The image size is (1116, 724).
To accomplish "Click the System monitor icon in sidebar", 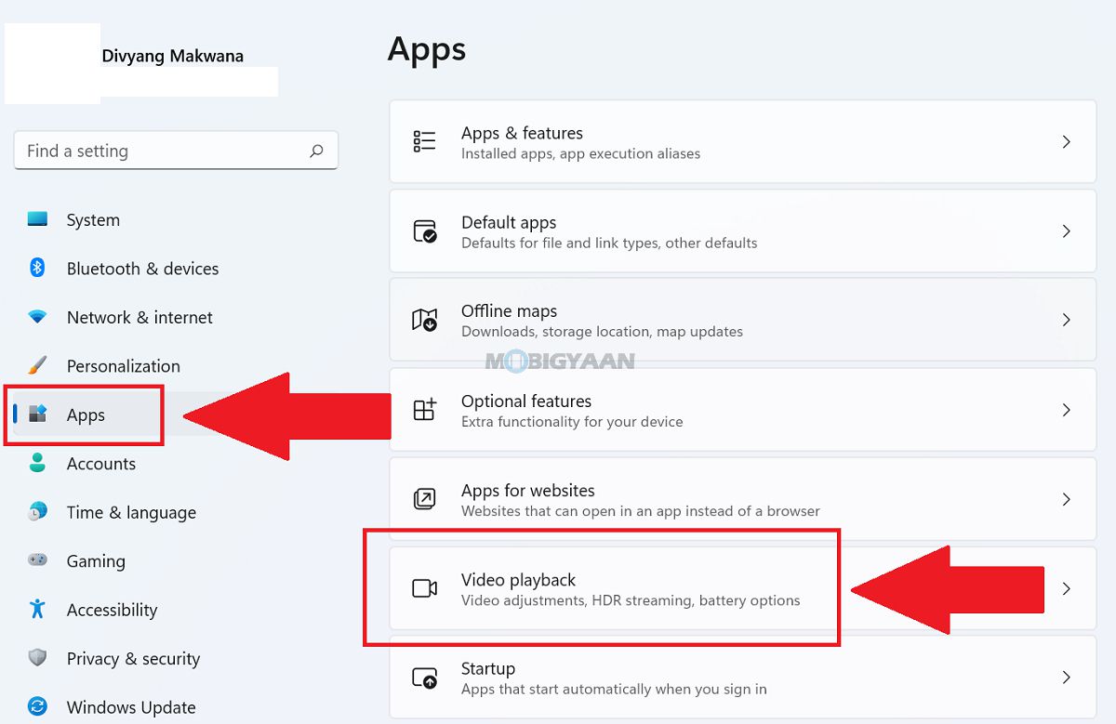I will [37, 219].
